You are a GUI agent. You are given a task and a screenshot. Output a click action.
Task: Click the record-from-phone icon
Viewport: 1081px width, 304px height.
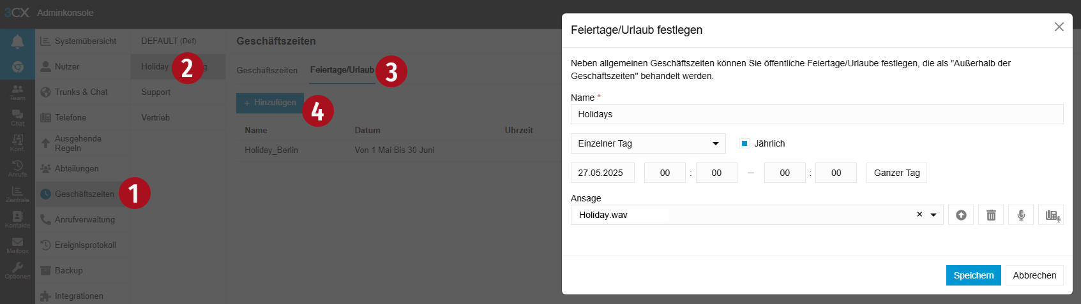1051,215
